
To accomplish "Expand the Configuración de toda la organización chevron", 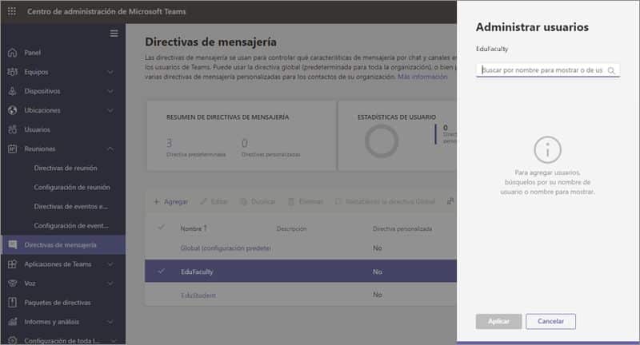I will coord(114,340).
